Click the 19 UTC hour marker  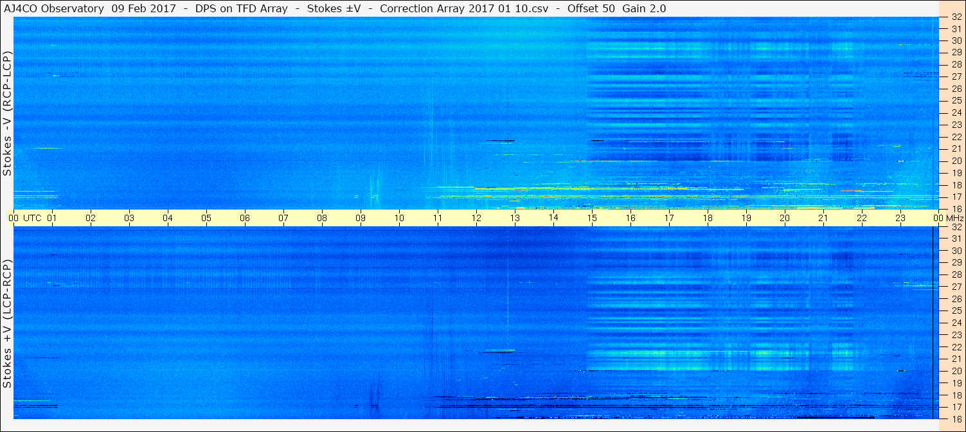[x=746, y=218]
